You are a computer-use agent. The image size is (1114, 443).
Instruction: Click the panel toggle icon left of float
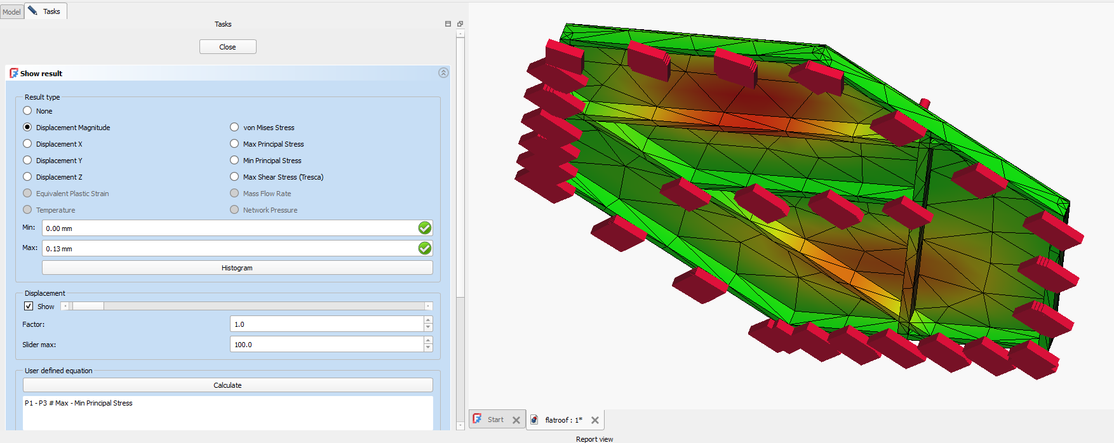coord(448,24)
